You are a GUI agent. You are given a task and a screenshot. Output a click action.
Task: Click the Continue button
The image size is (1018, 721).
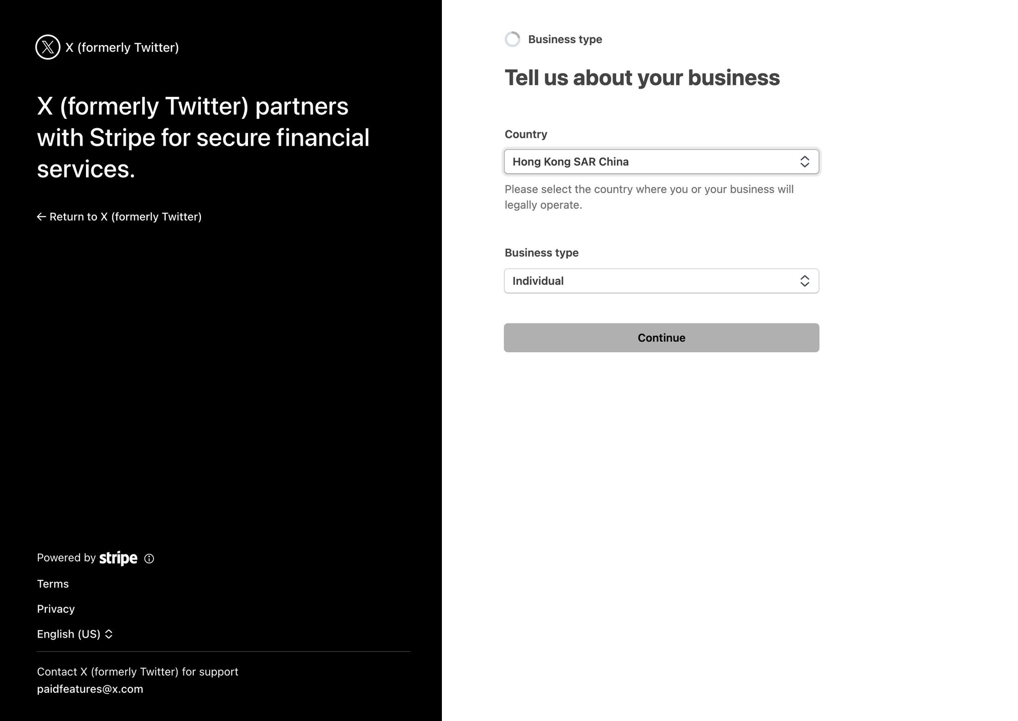coord(662,338)
